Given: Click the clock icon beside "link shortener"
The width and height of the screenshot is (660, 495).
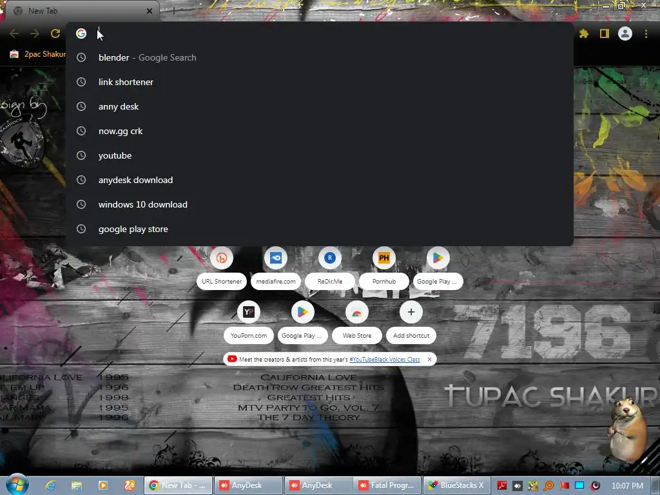Looking at the screenshot, I should [81, 82].
